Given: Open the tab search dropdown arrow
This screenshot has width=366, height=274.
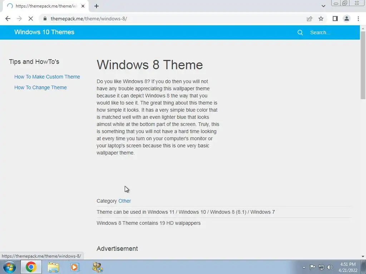Looking at the screenshot, I should point(323,6).
